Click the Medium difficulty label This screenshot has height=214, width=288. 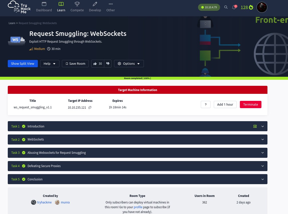click(40, 49)
